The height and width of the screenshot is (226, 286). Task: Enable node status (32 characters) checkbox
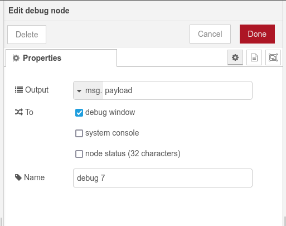pyautogui.click(x=79, y=154)
